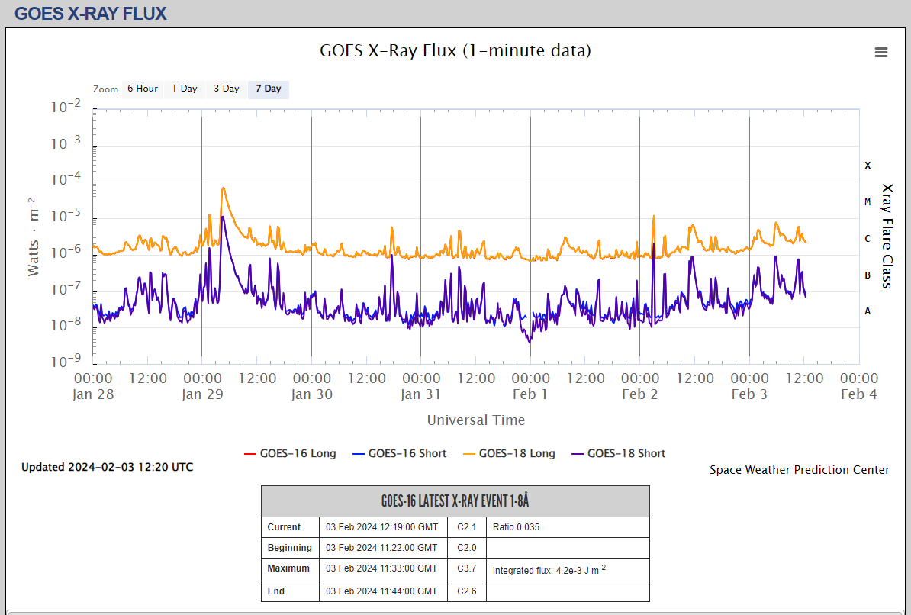Open the chart context menu hamburger icon
Viewport: 911px width, 615px height.
[x=880, y=52]
